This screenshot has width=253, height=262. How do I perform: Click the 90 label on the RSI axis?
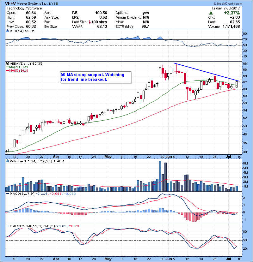click(245, 34)
